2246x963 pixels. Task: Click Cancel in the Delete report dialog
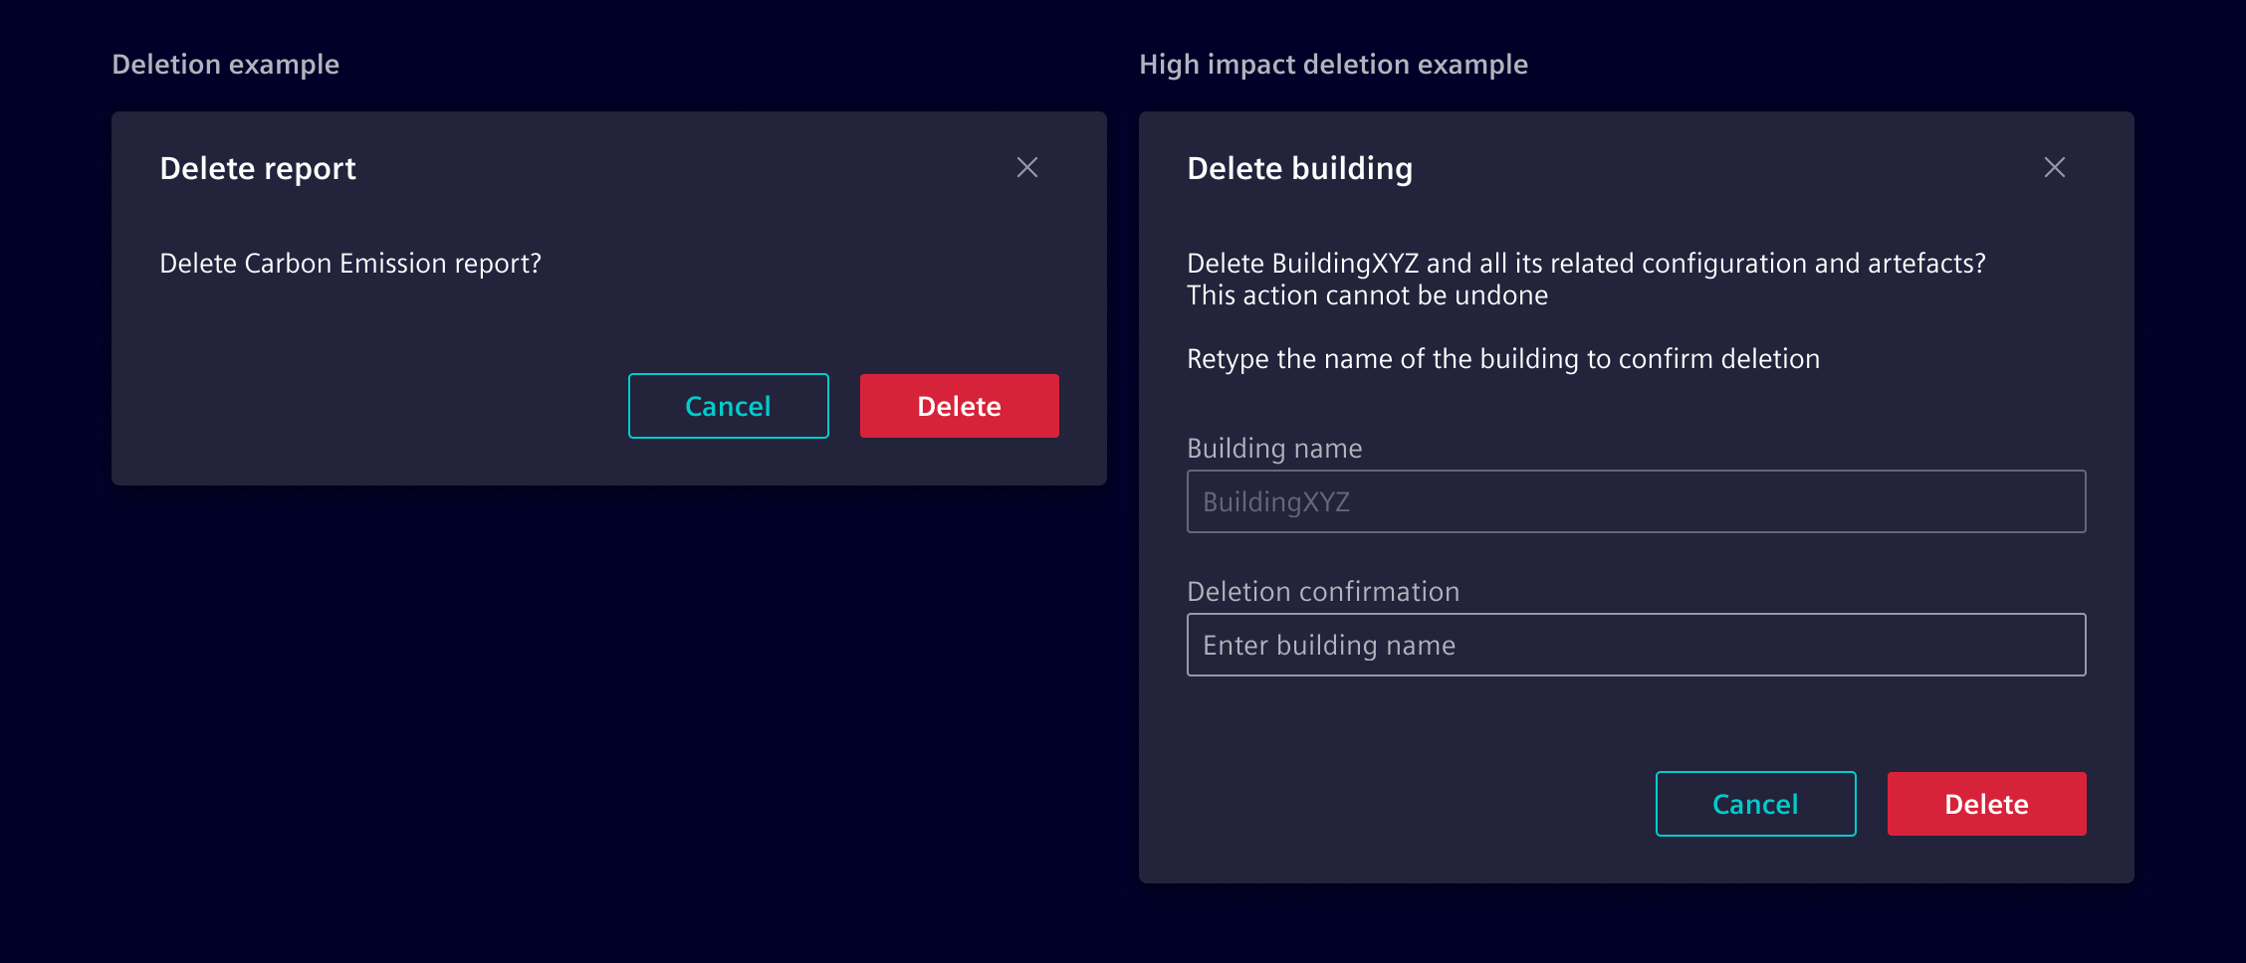[x=728, y=405]
